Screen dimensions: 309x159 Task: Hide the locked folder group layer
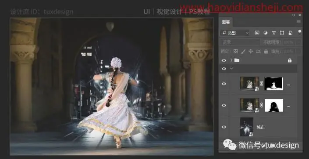click(x=224, y=60)
